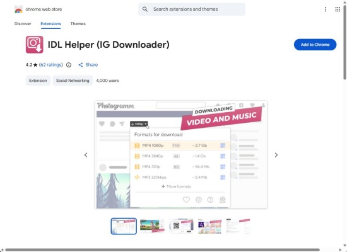This screenshot has height=252, width=347.
Task: Click the Chrome Web Store rainbow logo
Action: (x=18, y=9)
